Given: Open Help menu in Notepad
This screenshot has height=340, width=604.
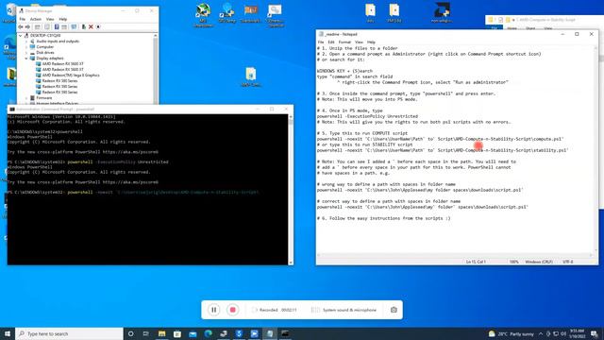Looking at the screenshot, I should (x=371, y=42).
